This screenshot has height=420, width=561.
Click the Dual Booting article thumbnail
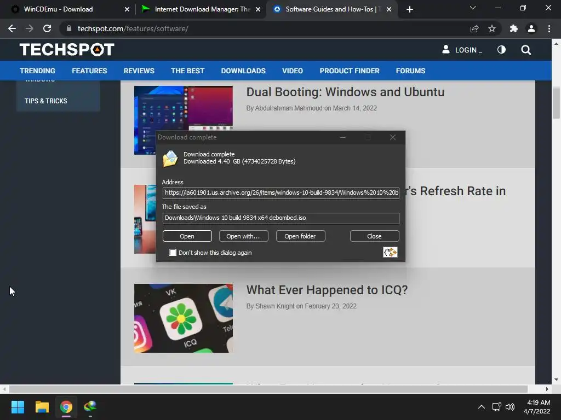click(x=184, y=108)
